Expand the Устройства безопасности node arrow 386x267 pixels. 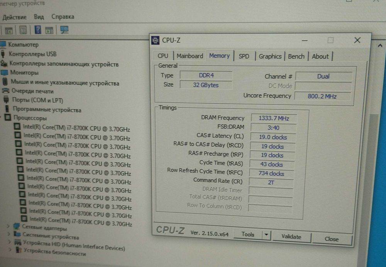click(10, 250)
